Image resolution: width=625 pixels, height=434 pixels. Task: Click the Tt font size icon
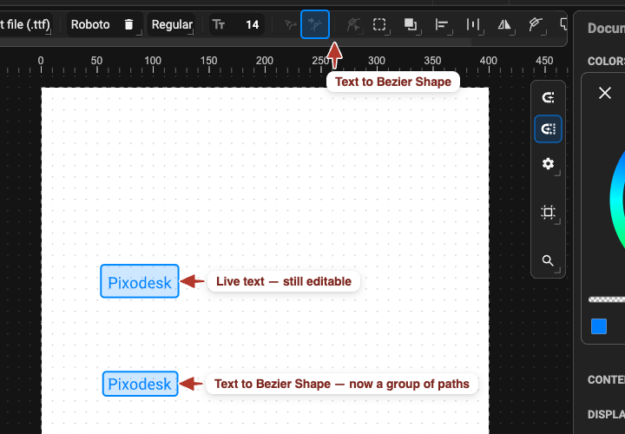219,24
